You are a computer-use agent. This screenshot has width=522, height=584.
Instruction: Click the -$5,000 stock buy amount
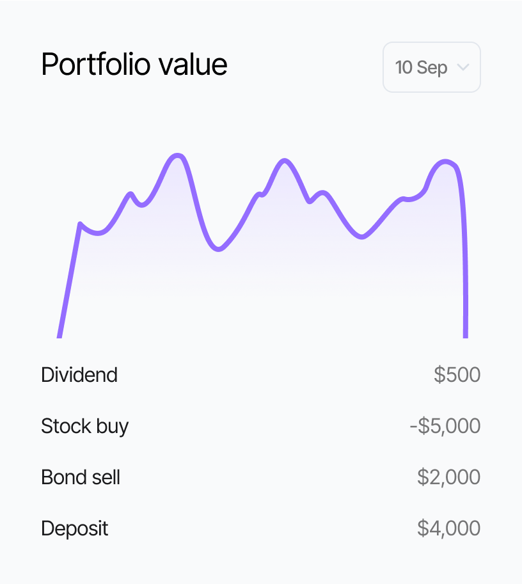point(445,426)
